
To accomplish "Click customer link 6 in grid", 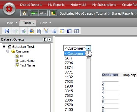I will (103, 101).
